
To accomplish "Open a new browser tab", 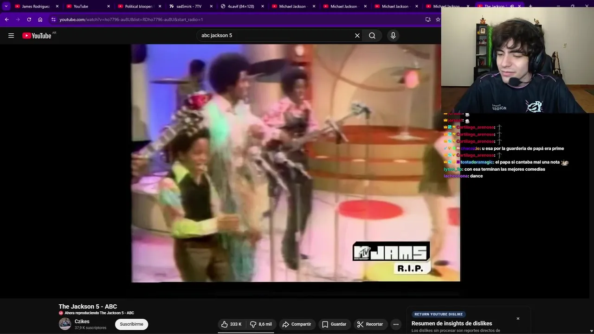I will tap(530, 6).
